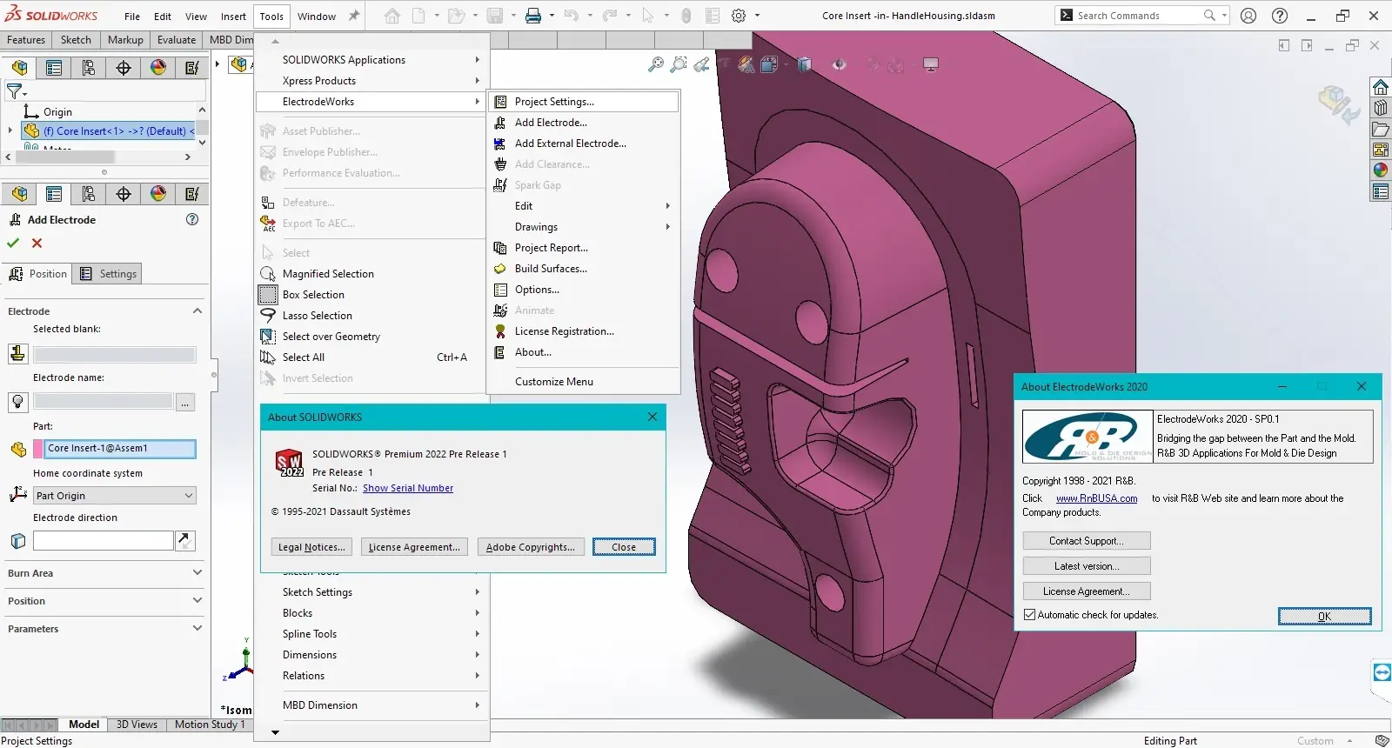Click the Rebuild traffic light icon
This screenshot has width=1392, height=748.
pos(686,16)
